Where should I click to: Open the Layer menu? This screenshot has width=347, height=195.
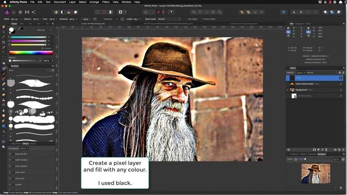coord(72,2)
